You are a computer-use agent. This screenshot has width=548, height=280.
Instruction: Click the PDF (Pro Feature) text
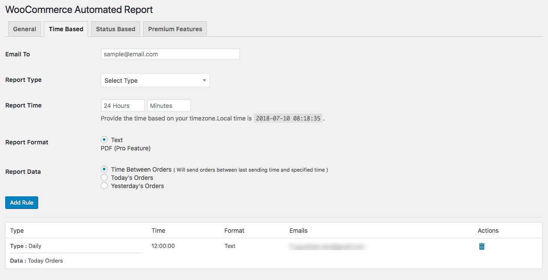[x=125, y=148]
